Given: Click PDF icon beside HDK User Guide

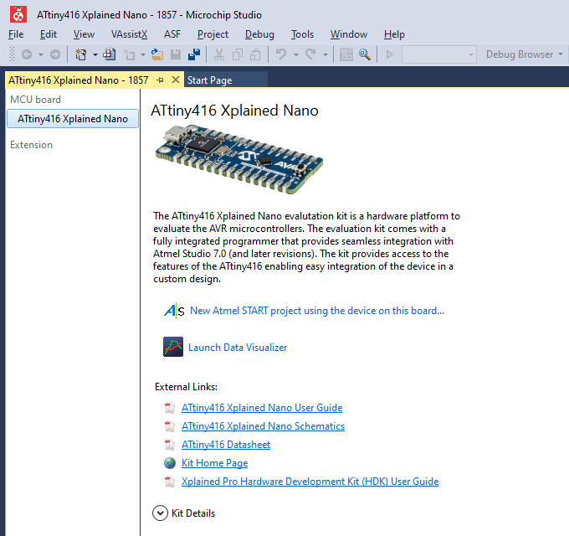Looking at the screenshot, I should 169,482.
